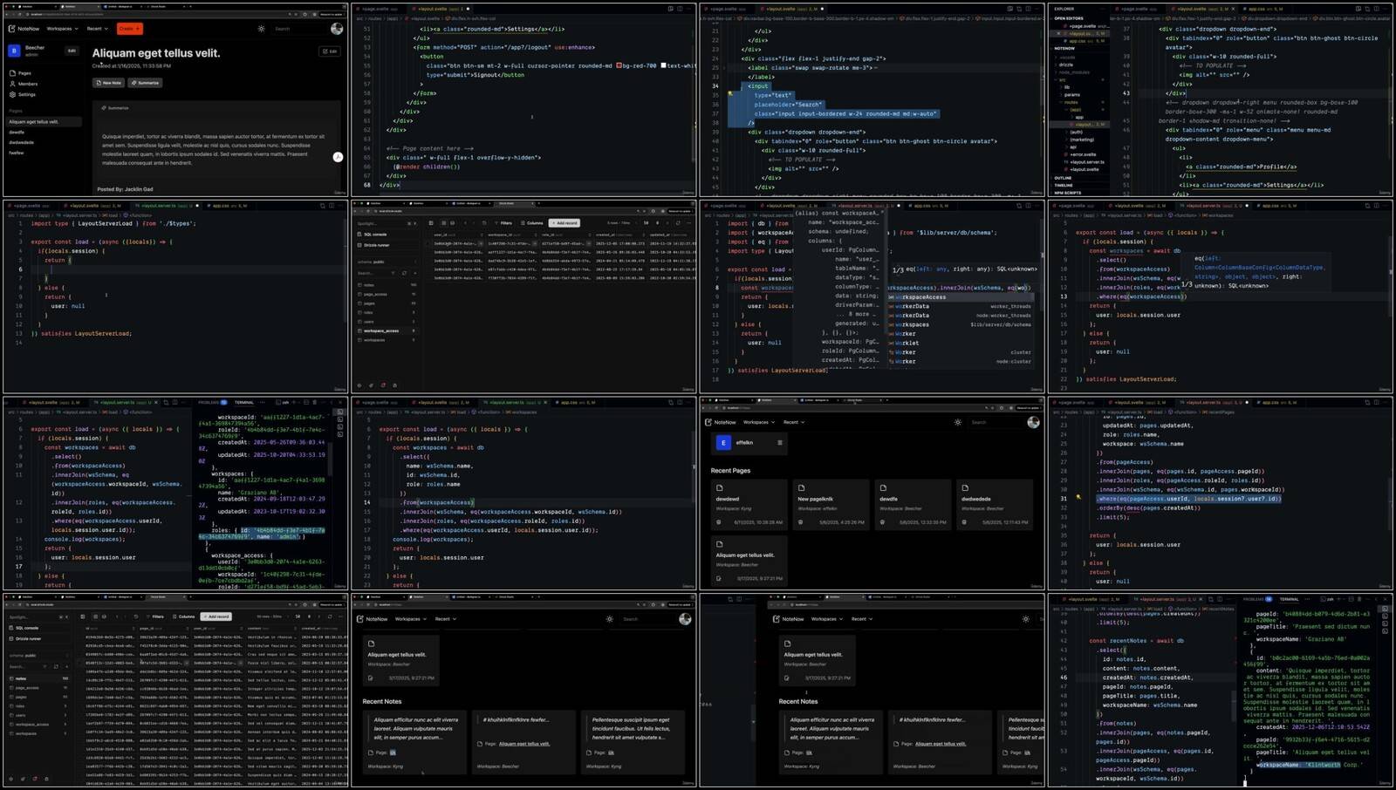Click lightbulb beside selected Search input code
The height and width of the screenshot is (790, 1396).
pyautogui.click(x=730, y=94)
